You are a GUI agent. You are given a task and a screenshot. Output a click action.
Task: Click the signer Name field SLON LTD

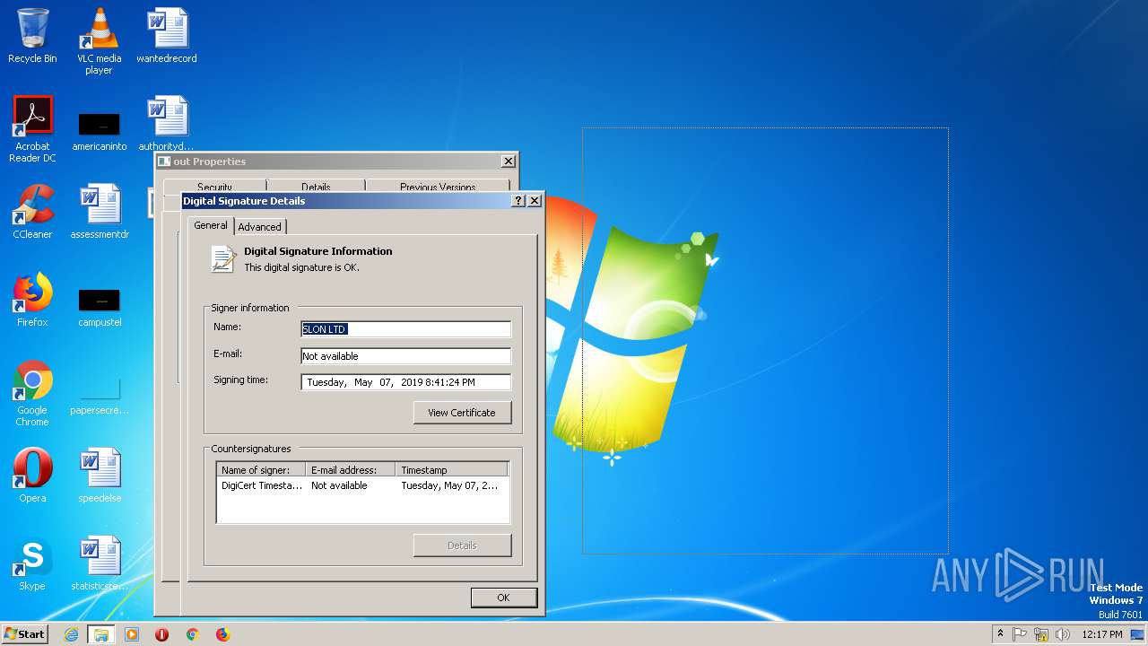click(405, 329)
